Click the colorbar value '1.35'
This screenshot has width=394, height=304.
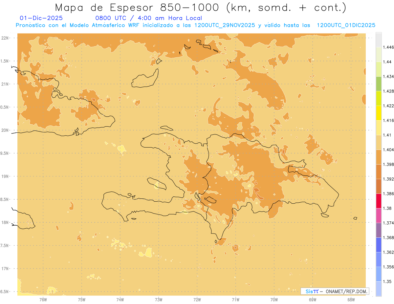pos(387,282)
